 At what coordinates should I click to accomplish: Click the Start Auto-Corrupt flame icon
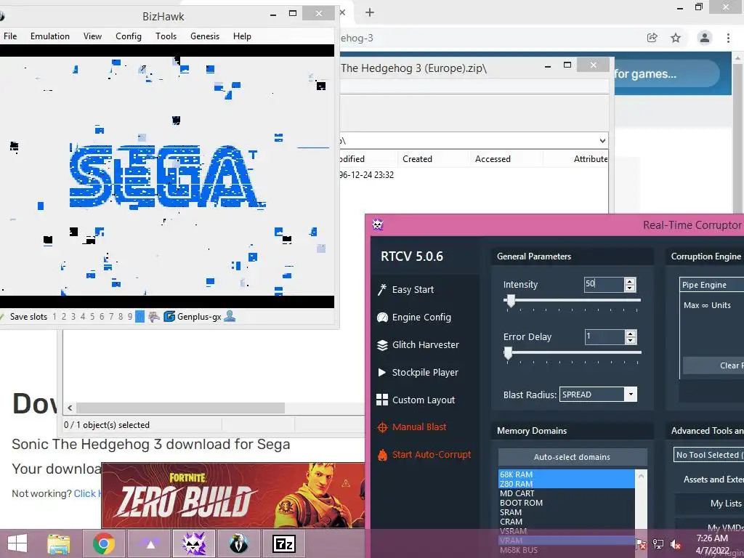[x=382, y=455]
